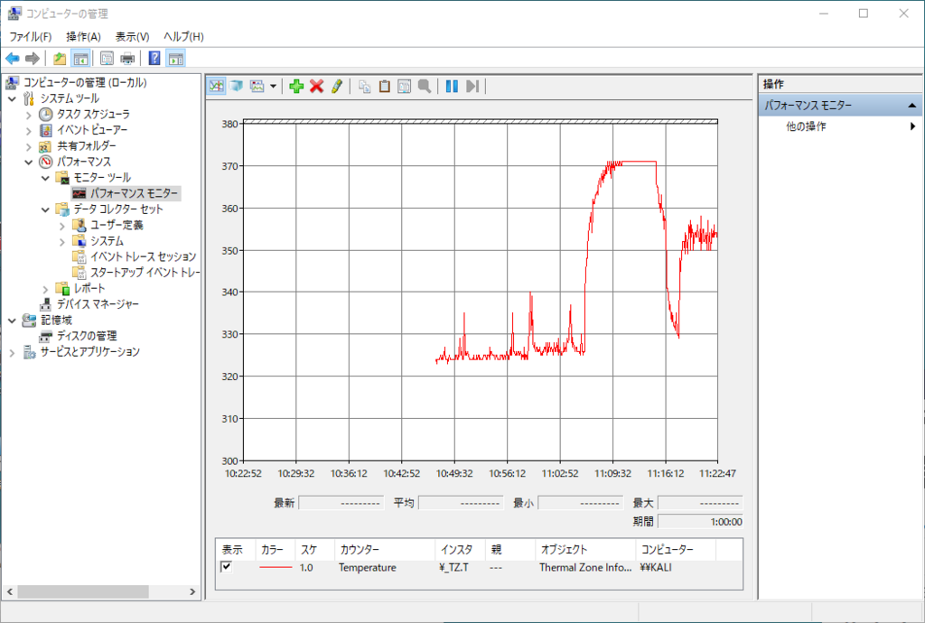Toggle the action pane icon
Image resolution: width=925 pixels, height=623 pixels.
176,59
